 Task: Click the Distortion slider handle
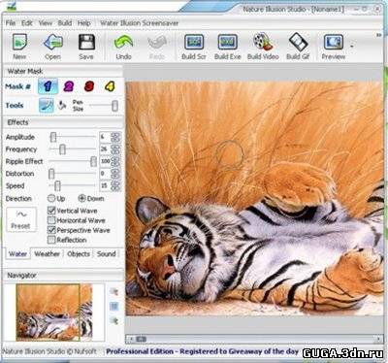pos(51,174)
